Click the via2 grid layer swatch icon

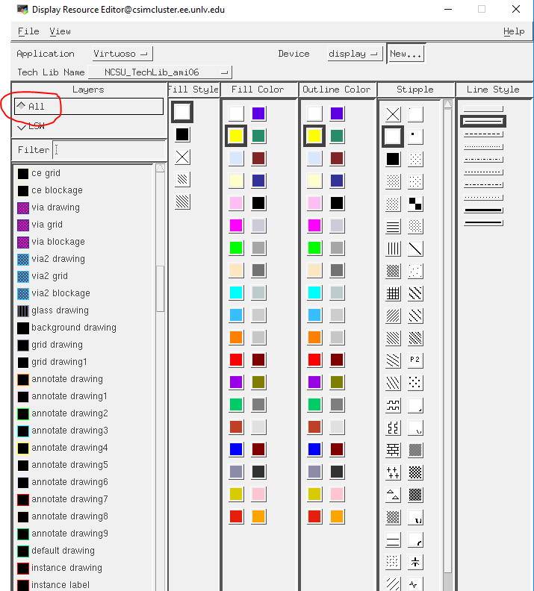point(23,276)
